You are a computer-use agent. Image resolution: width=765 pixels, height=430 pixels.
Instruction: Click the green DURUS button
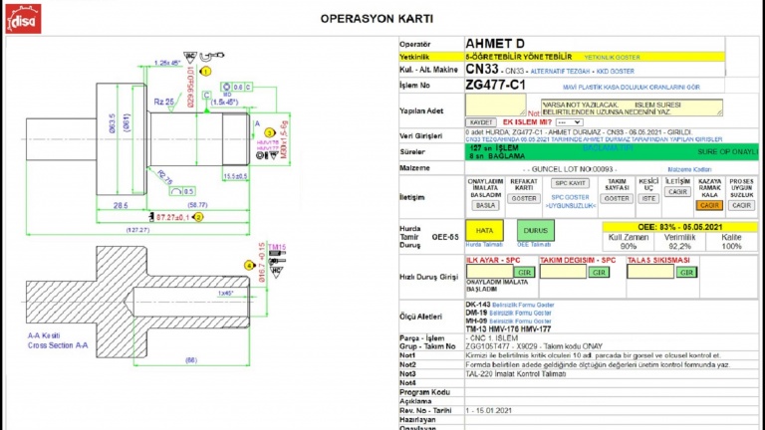coord(536,230)
